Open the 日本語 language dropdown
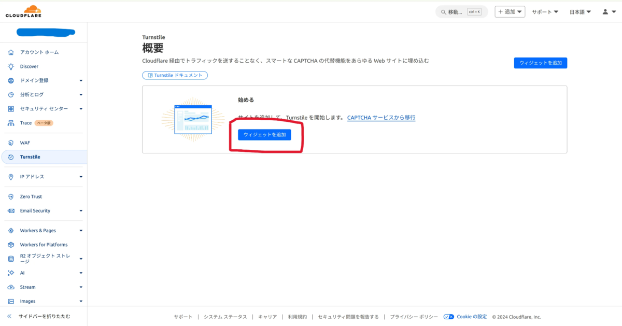The height and width of the screenshot is (326, 622). (x=581, y=12)
